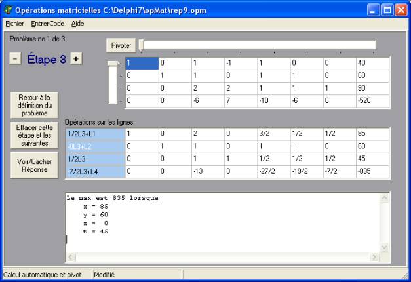Select the result cell containing 3/2
This screenshot has width=411, height=282.
coord(273,134)
